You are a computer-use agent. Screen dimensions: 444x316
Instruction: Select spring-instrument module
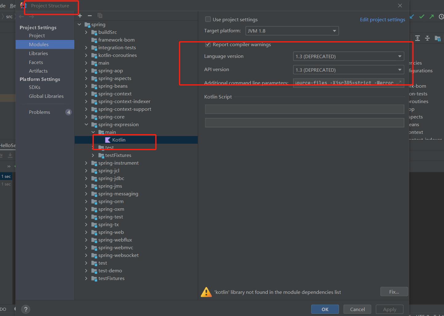(x=118, y=163)
